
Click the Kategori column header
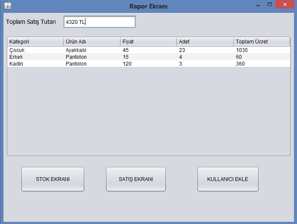coord(35,42)
